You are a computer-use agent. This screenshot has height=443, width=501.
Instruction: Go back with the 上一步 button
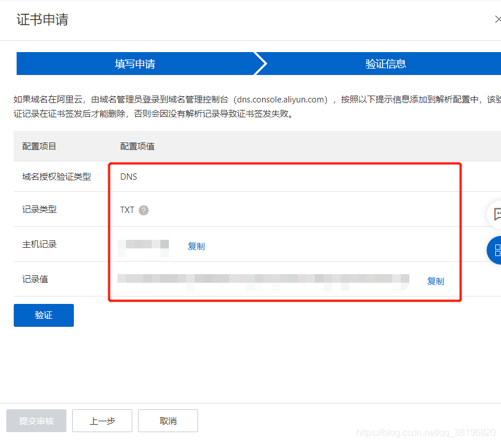102,421
